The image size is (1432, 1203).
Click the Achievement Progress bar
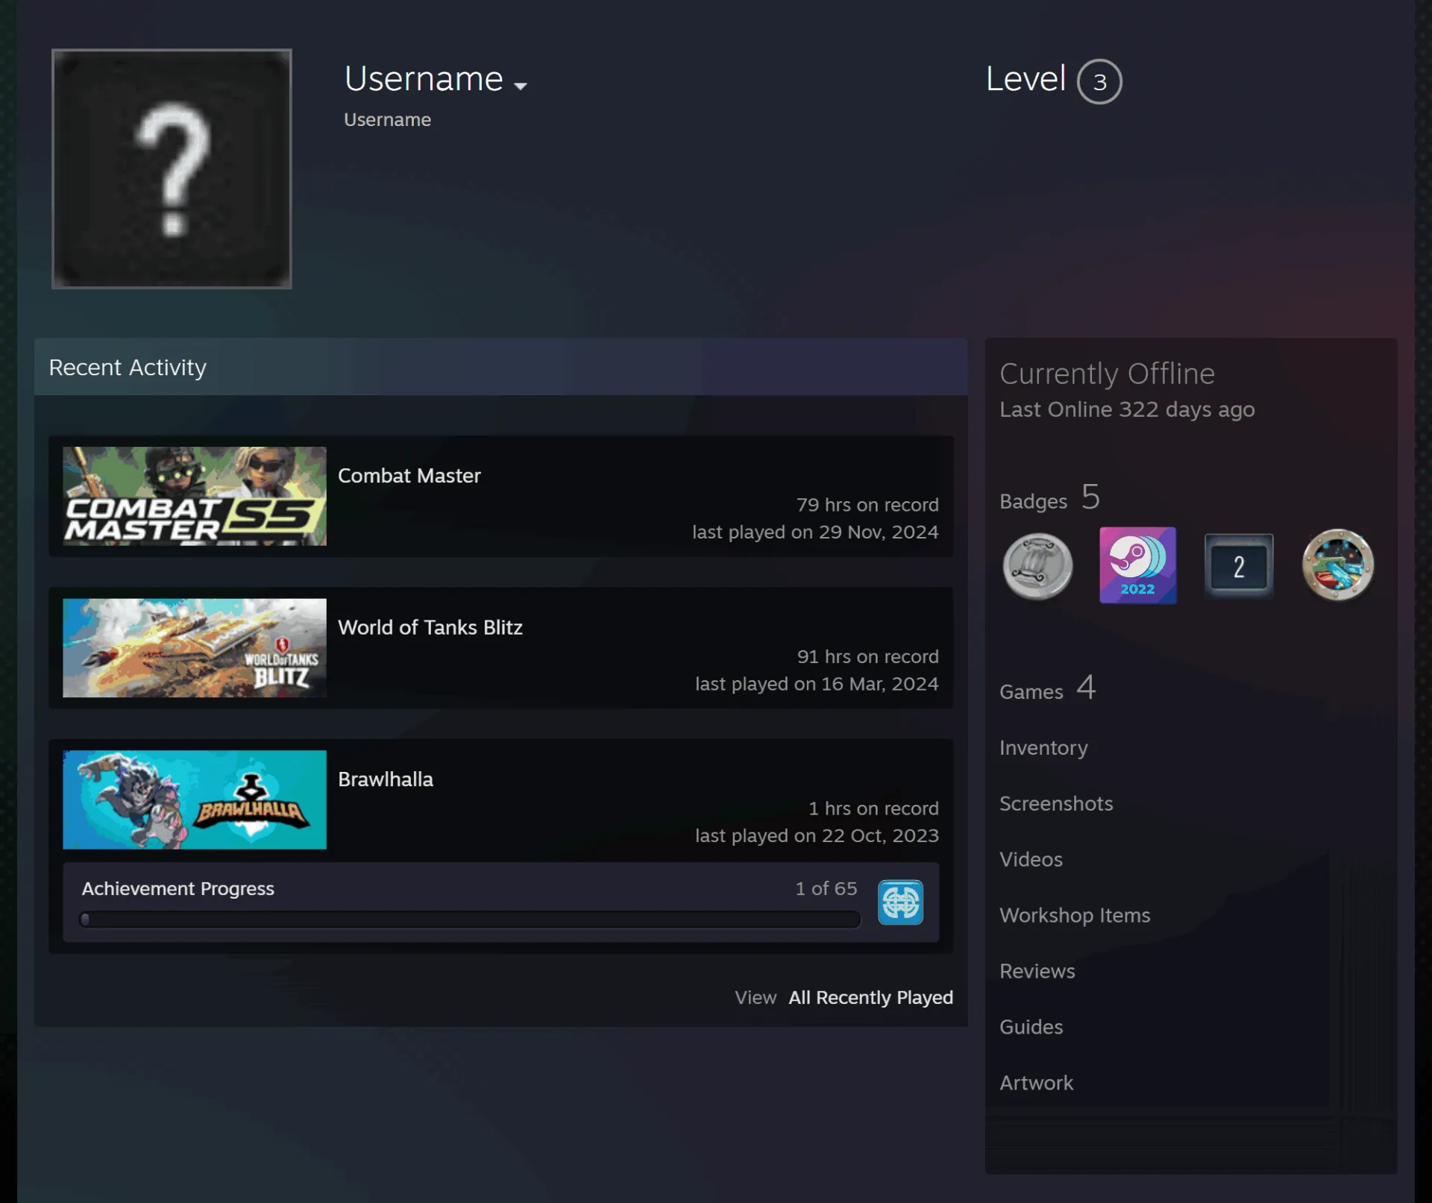tap(470, 920)
